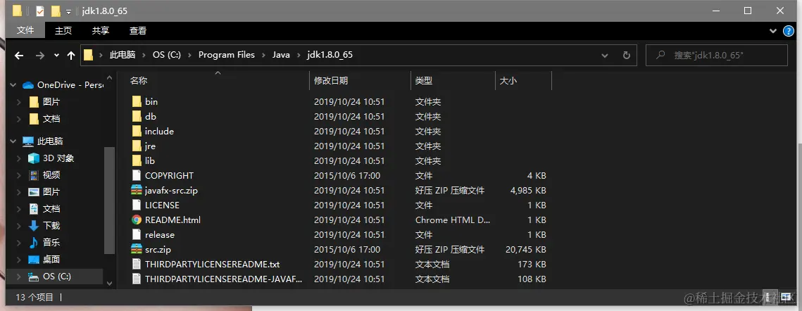Select the javafx-src.zip archive icon
The image size is (802, 311).
pyautogui.click(x=137, y=190)
